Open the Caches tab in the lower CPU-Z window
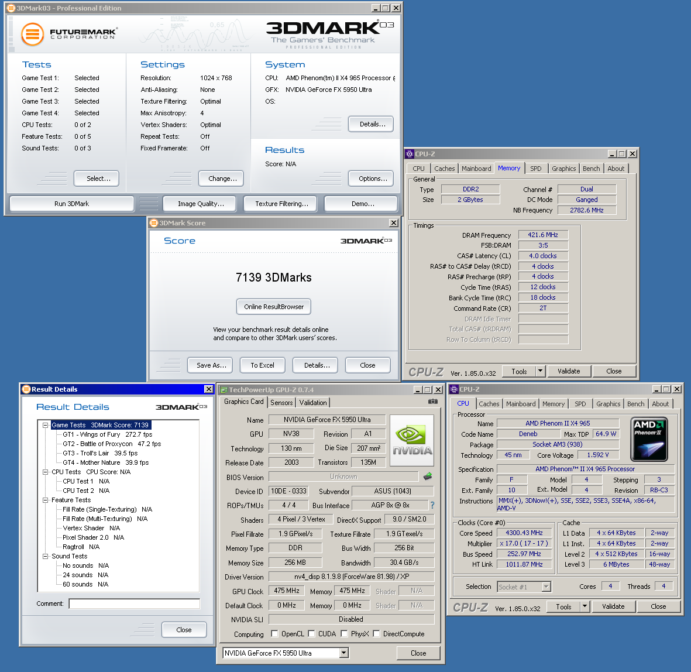Screen dimensions: 691x672 coord(489,404)
